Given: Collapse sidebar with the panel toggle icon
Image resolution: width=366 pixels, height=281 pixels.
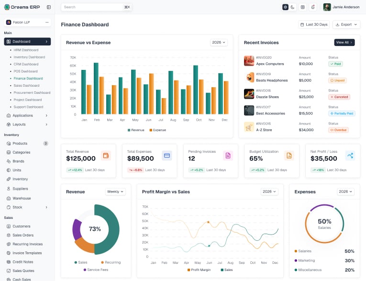Looking at the screenshot, I should coord(49,7).
